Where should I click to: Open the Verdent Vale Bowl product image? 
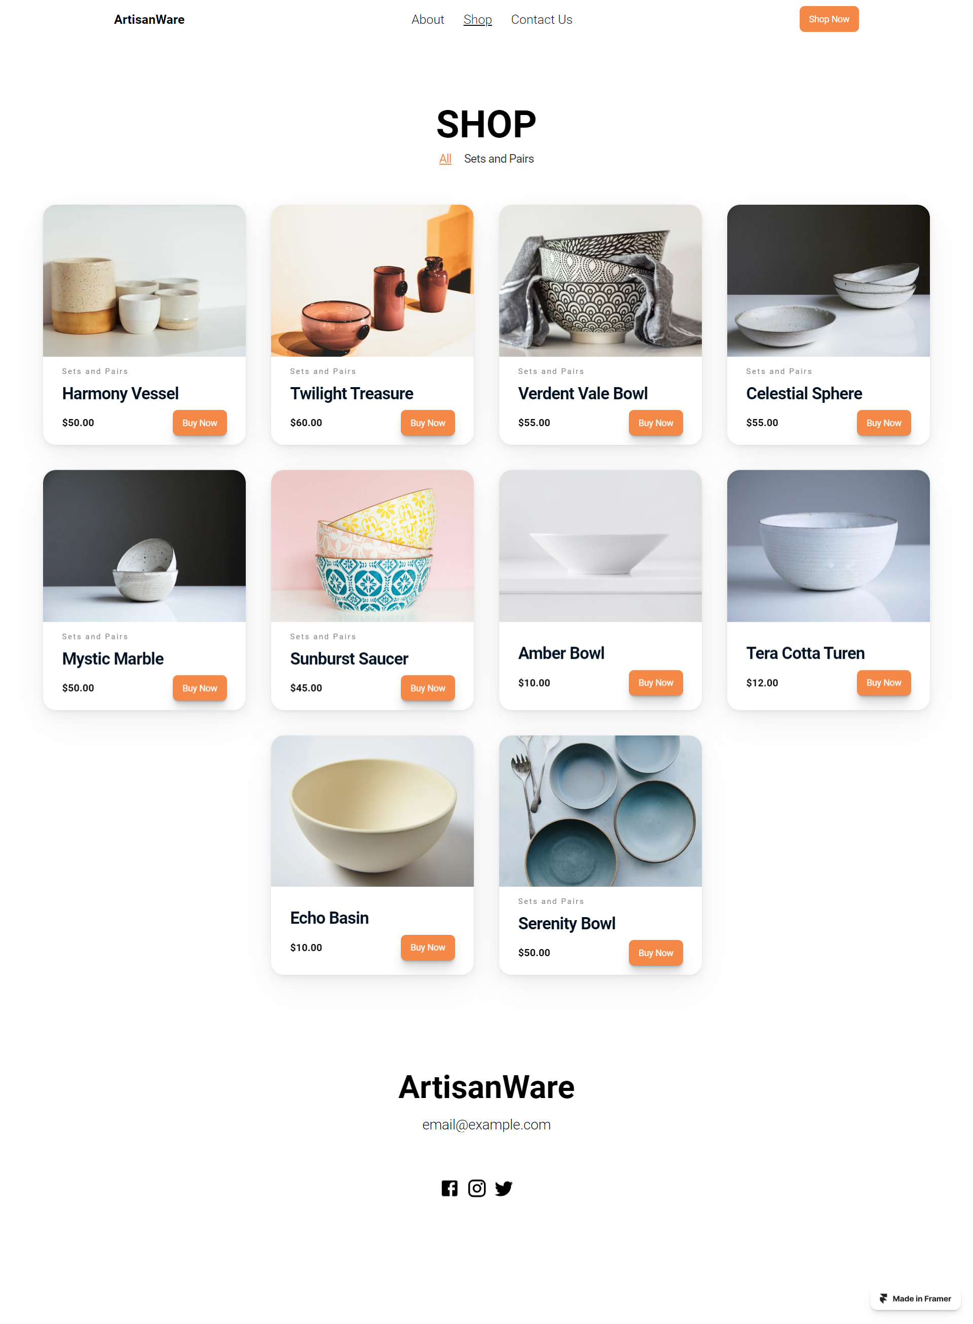pyautogui.click(x=600, y=280)
